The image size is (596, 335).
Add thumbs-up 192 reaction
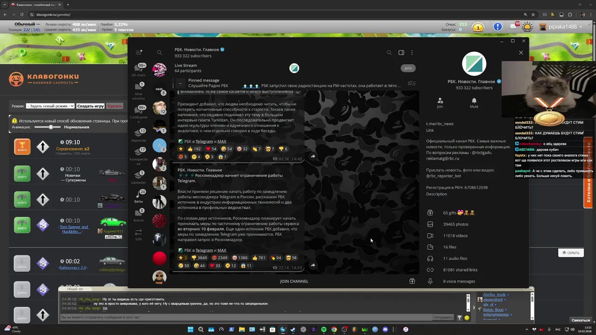tap(194, 149)
